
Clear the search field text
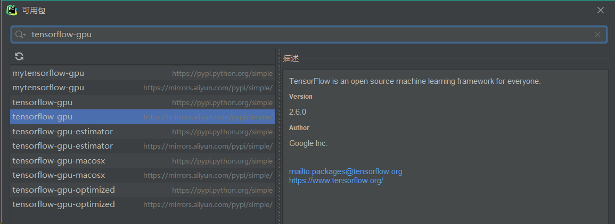pos(597,35)
